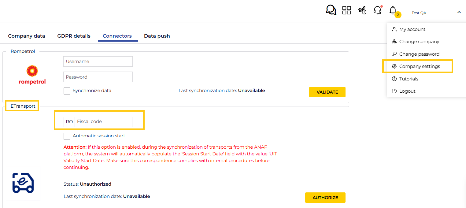466x208 pixels.
Task: Choose Change company option
Action: click(419, 42)
